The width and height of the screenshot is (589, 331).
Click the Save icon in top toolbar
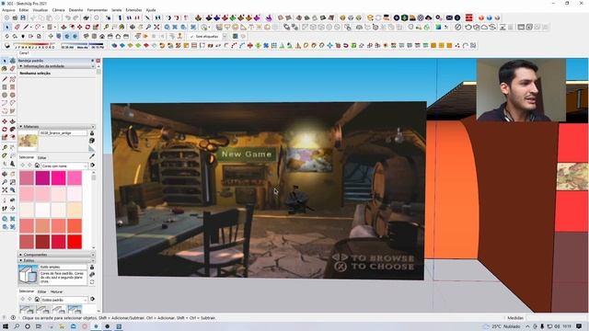pos(23,17)
